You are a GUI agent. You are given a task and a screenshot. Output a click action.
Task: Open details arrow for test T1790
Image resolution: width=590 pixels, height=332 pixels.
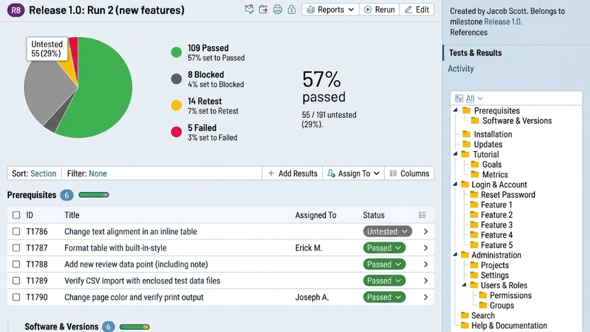(426, 297)
